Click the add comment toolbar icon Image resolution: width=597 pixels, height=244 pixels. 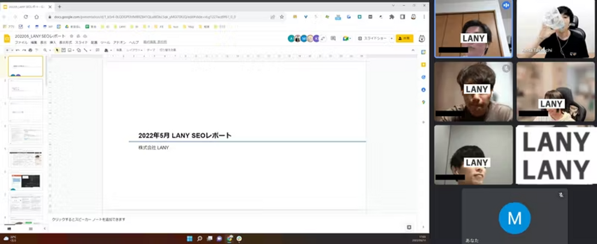[x=97, y=50]
